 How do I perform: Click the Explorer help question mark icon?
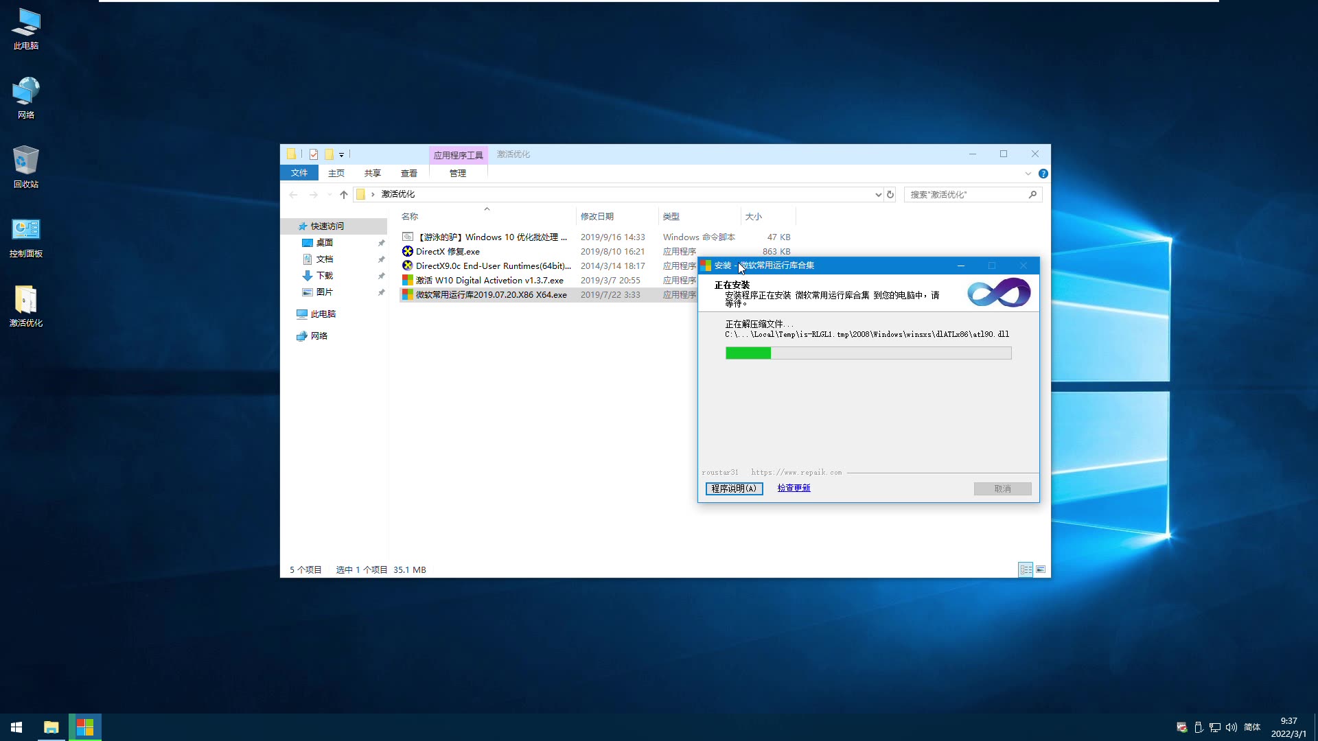tap(1043, 174)
